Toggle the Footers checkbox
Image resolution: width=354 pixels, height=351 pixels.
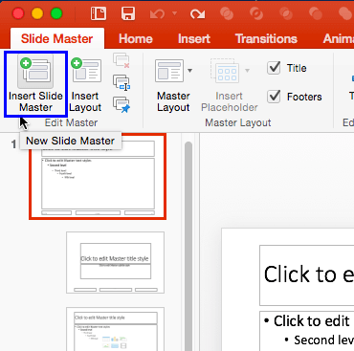[x=274, y=97]
